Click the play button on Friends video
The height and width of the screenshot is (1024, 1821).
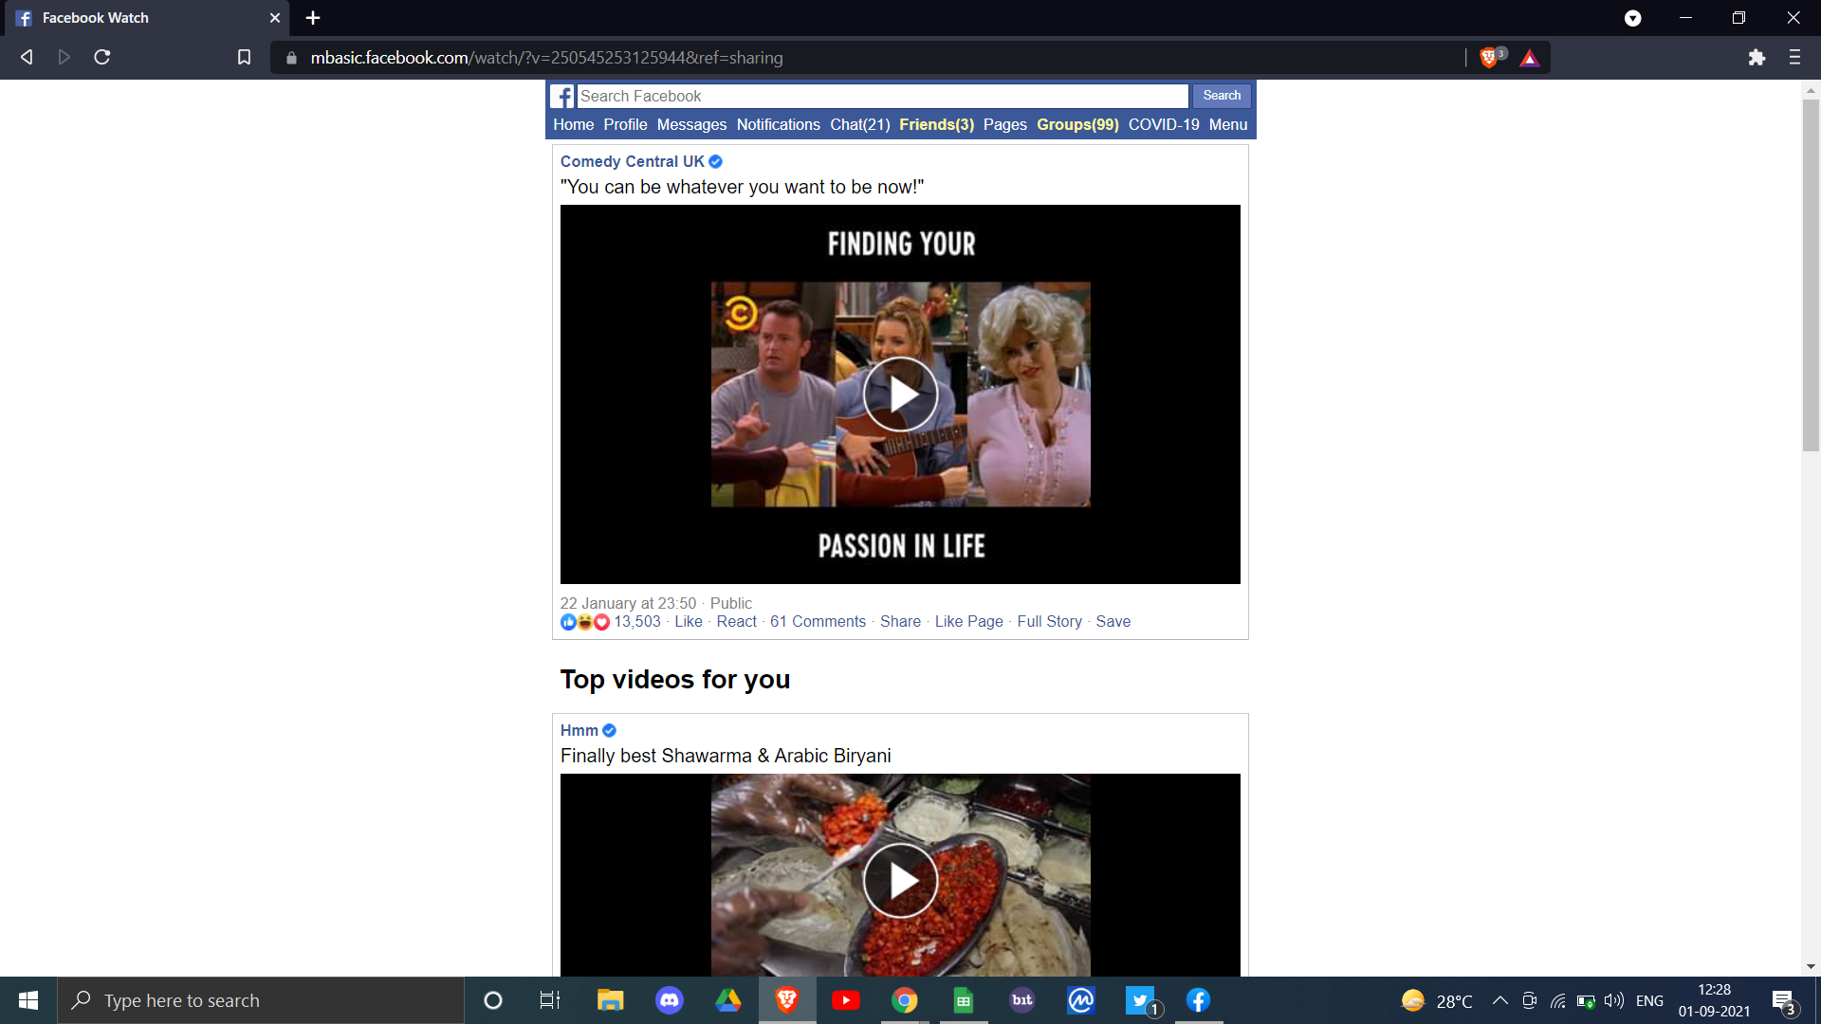click(900, 393)
